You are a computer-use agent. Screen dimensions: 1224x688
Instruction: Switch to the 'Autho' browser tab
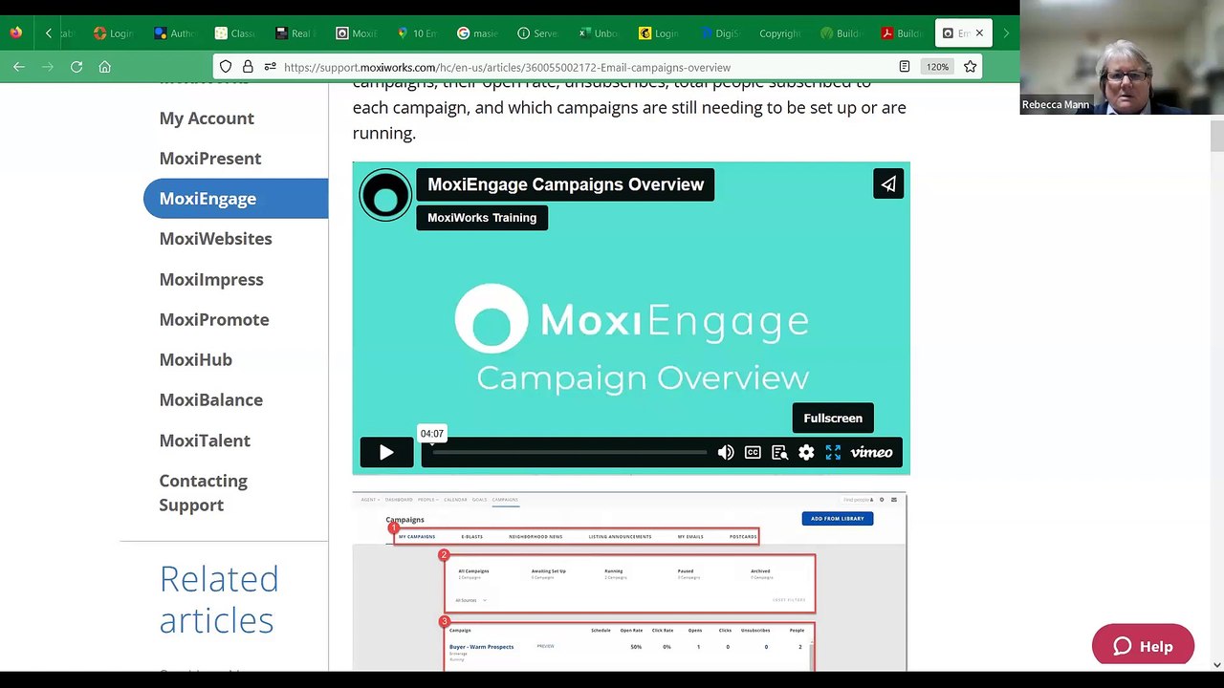tap(175, 32)
